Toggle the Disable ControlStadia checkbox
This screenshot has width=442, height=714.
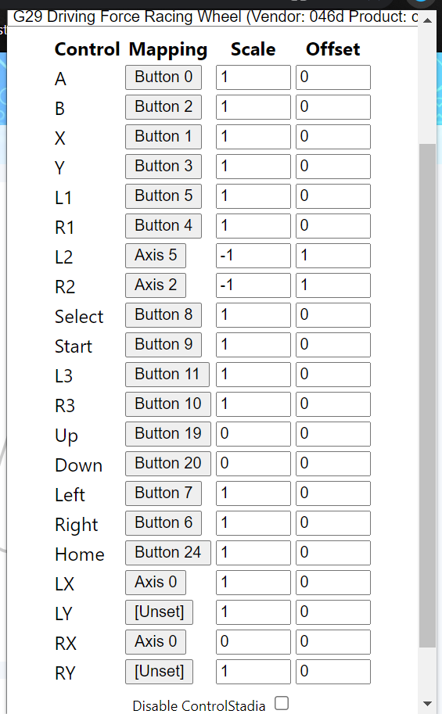tap(282, 702)
